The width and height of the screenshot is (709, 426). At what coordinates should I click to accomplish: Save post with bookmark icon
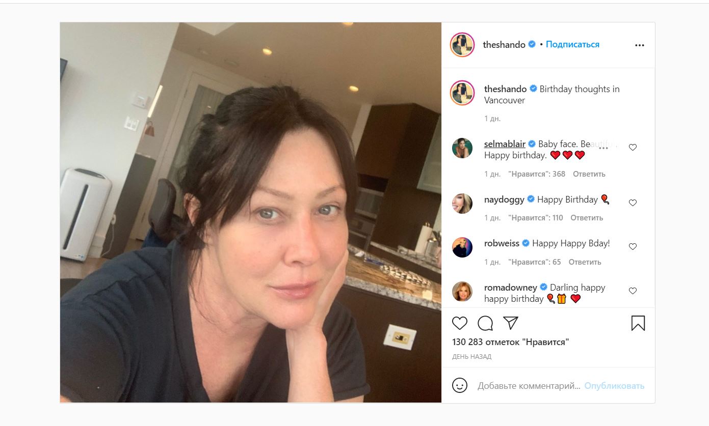[638, 323]
